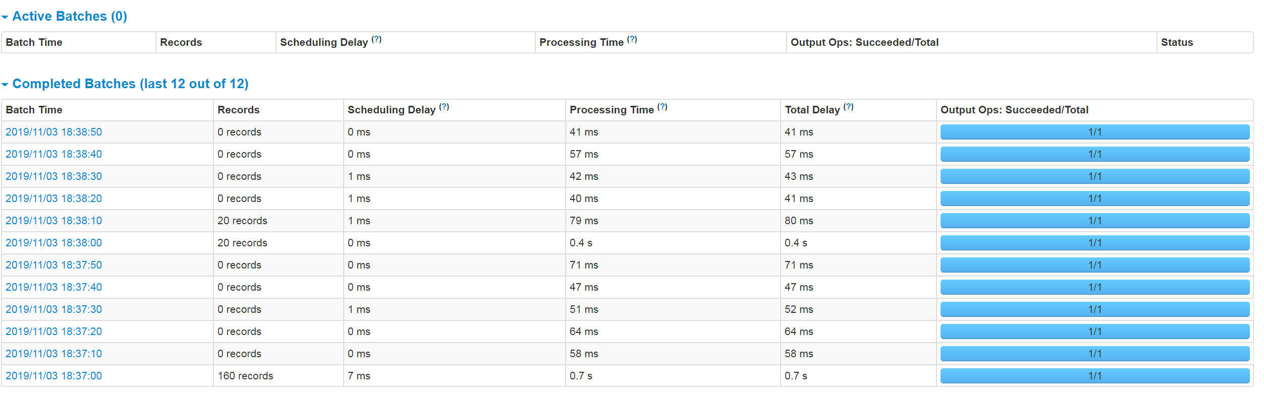Open batch 2019/11/03 18:38:00
This screenshot has width=1264, height=396.
coord(54,243)
